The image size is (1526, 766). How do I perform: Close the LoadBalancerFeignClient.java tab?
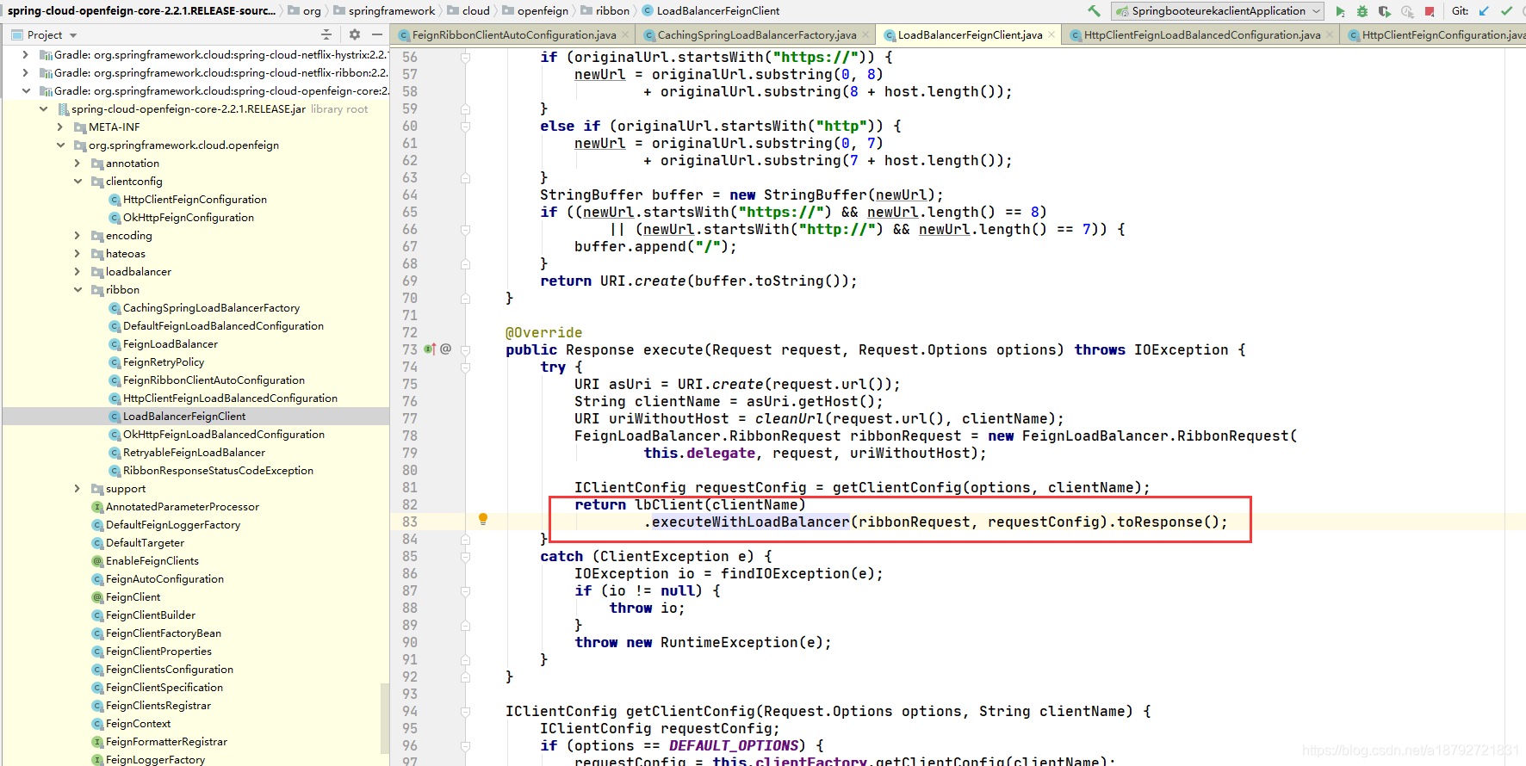[x=1051, y=35]
